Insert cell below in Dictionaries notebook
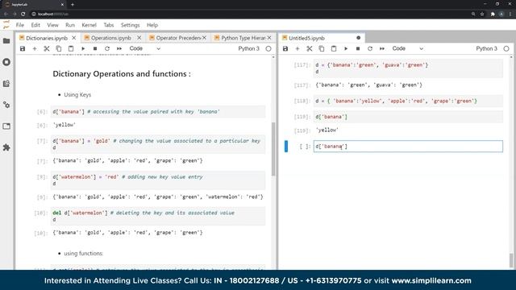 pyautogui.click(x=35, y=48)
